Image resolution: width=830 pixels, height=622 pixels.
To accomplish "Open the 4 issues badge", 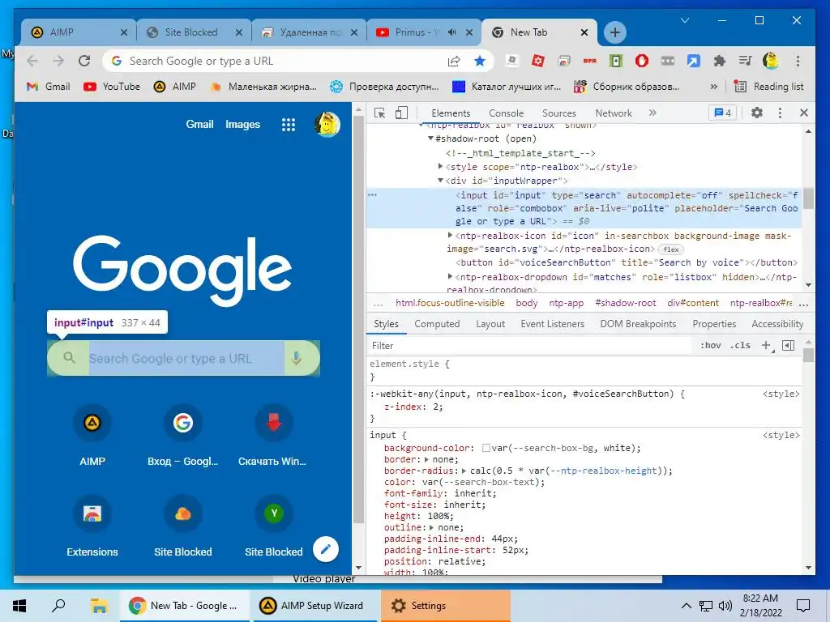I will point(722,113).
